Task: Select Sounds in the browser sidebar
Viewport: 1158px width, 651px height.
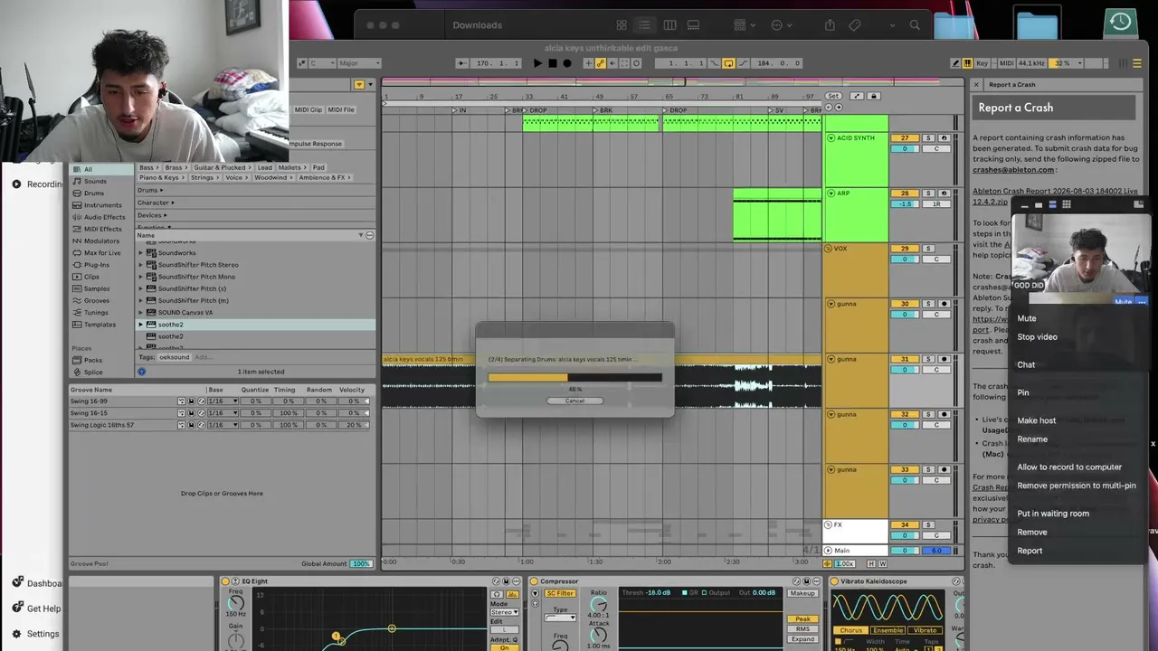Action: click(x=95, y=182)
